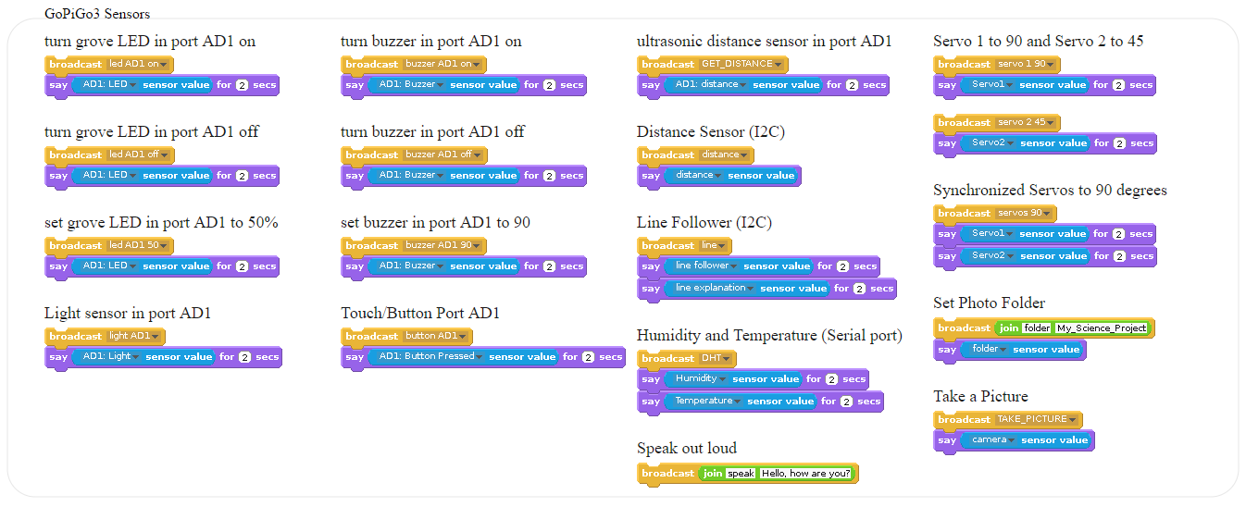Click the 'Hello, how are you?' text input
1246x507 pixels.
coord(805,473)
